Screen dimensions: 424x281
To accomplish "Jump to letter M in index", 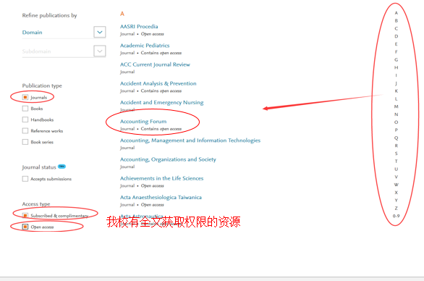I will pyautogui.click(x=397, y=106).
